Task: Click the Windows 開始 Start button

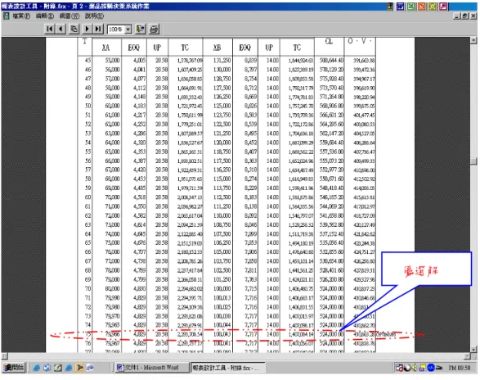Action: coord(15,368)
